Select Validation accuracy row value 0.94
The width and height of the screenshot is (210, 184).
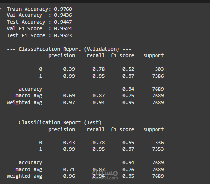tap(128, 89)
